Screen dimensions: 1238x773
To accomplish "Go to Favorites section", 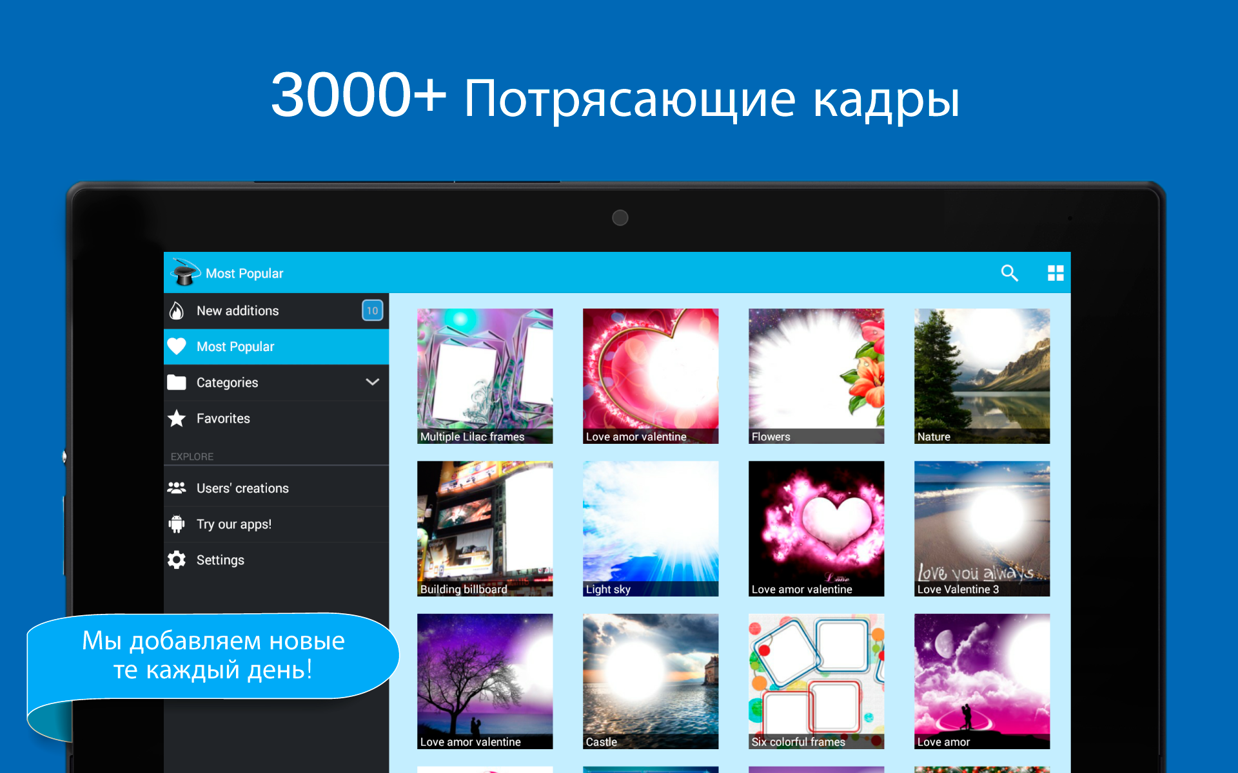I will pos(277,419).
